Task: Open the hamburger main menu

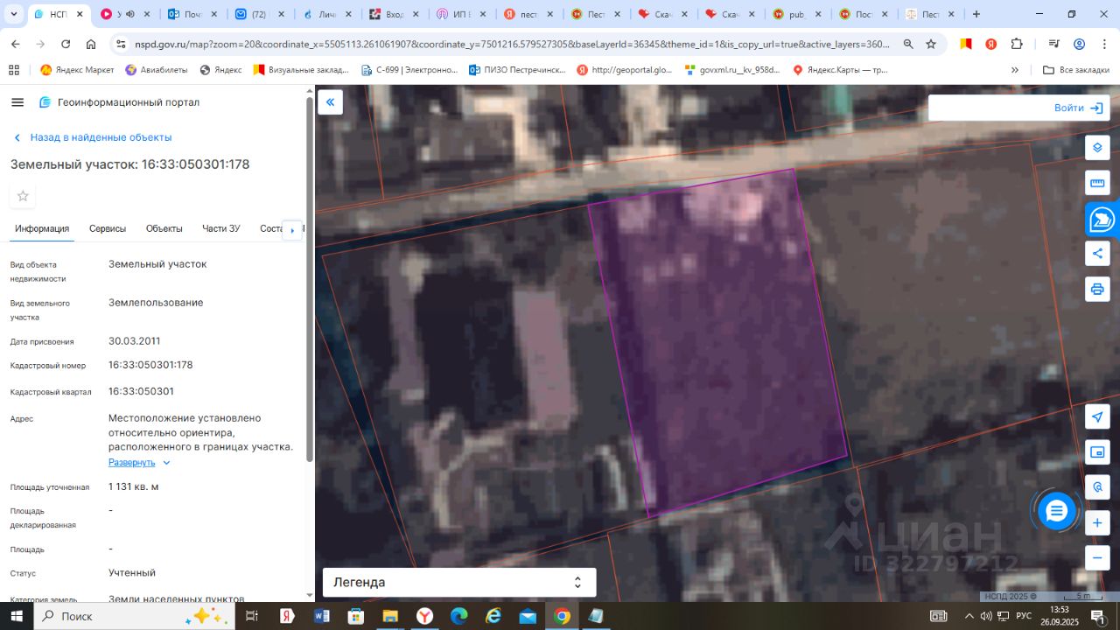Action: (17, 102)
